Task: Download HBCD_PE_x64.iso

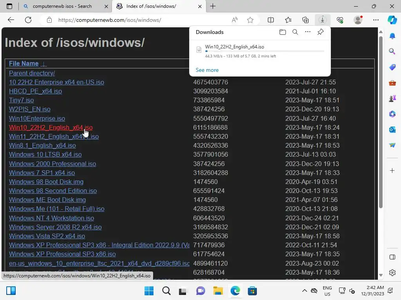Action: [35, 91]
